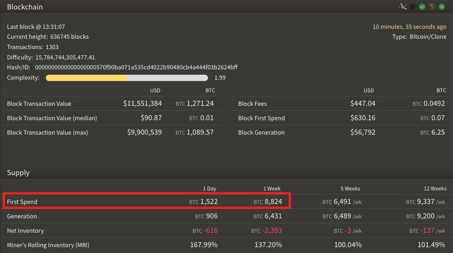Click Block Transaction Value row label

point(39,104)
